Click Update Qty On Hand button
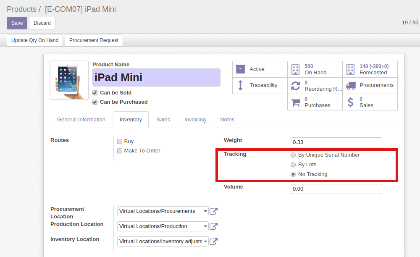The width and height of the screenshot is (420, 257). tap(35, 40)
